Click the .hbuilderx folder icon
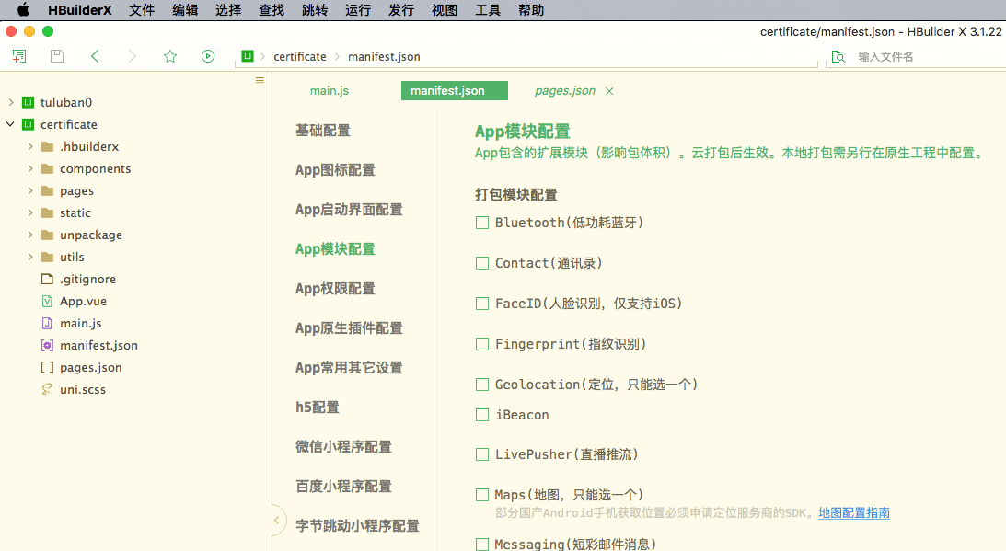Screen dimensions: 1006x551 pos(47,147)
